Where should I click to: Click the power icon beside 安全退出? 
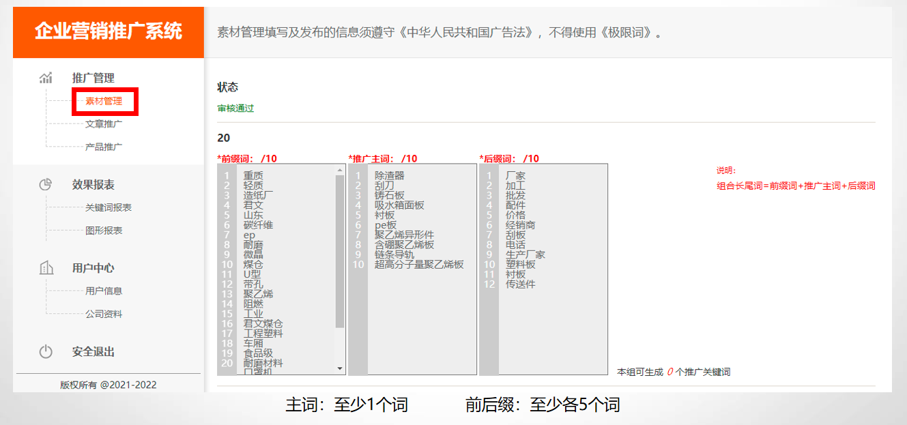46,352
